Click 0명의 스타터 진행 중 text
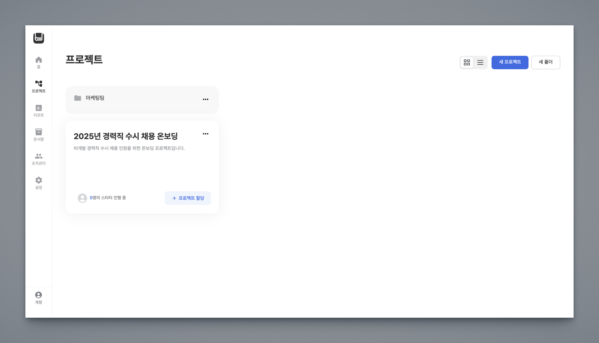Image resolution: width=599 pixels, height=343 pixels. 108,198
